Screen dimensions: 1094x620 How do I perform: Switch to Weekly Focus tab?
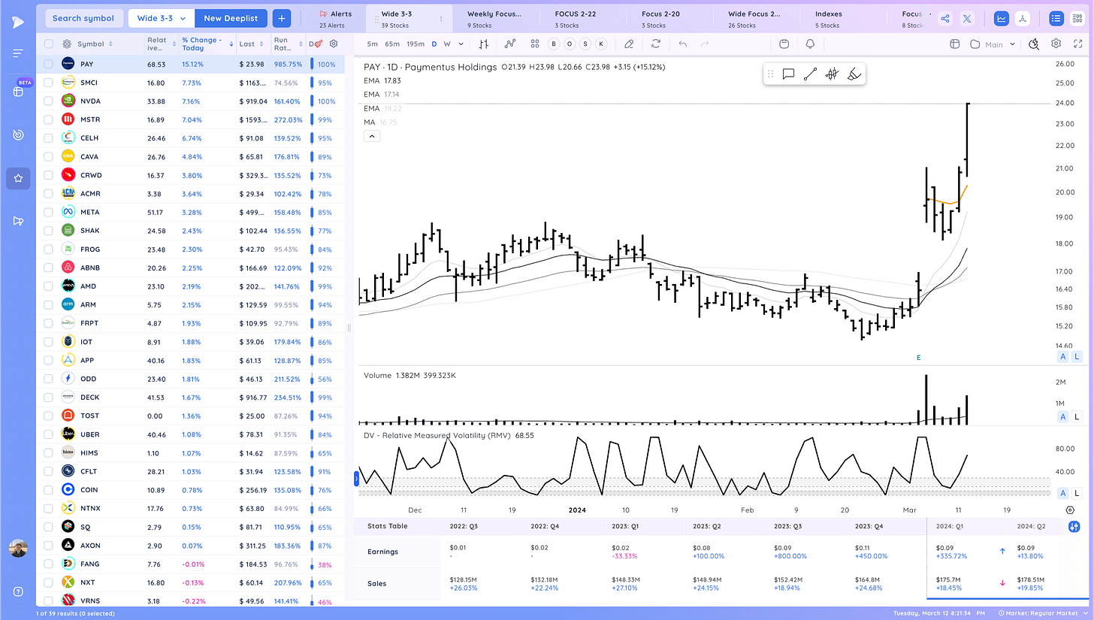coord(494,19)
